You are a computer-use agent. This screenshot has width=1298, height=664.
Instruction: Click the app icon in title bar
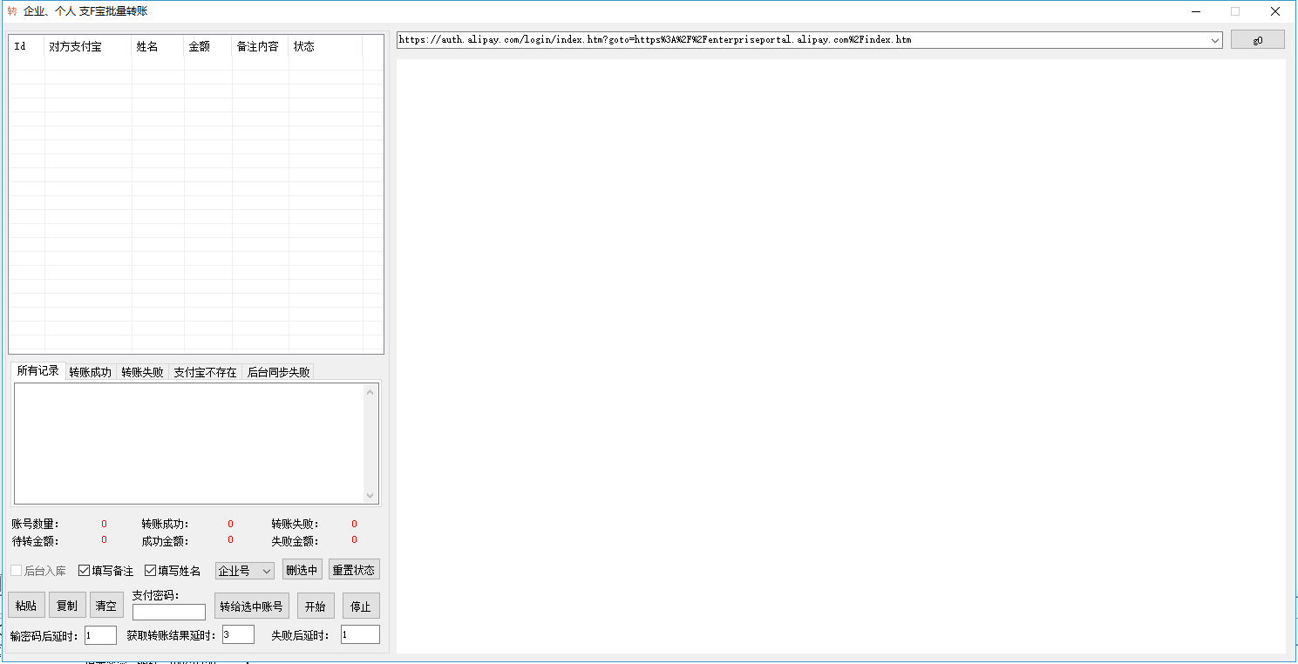(x=12, y=11)
